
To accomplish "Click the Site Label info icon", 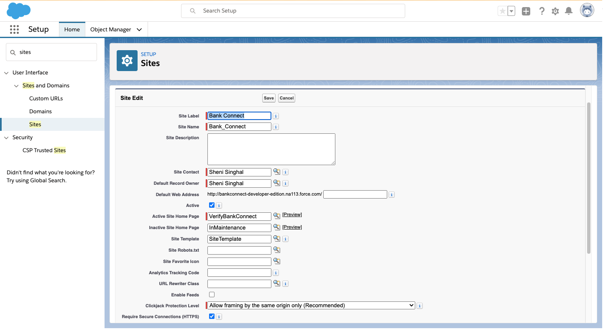I will pos(276,116).
